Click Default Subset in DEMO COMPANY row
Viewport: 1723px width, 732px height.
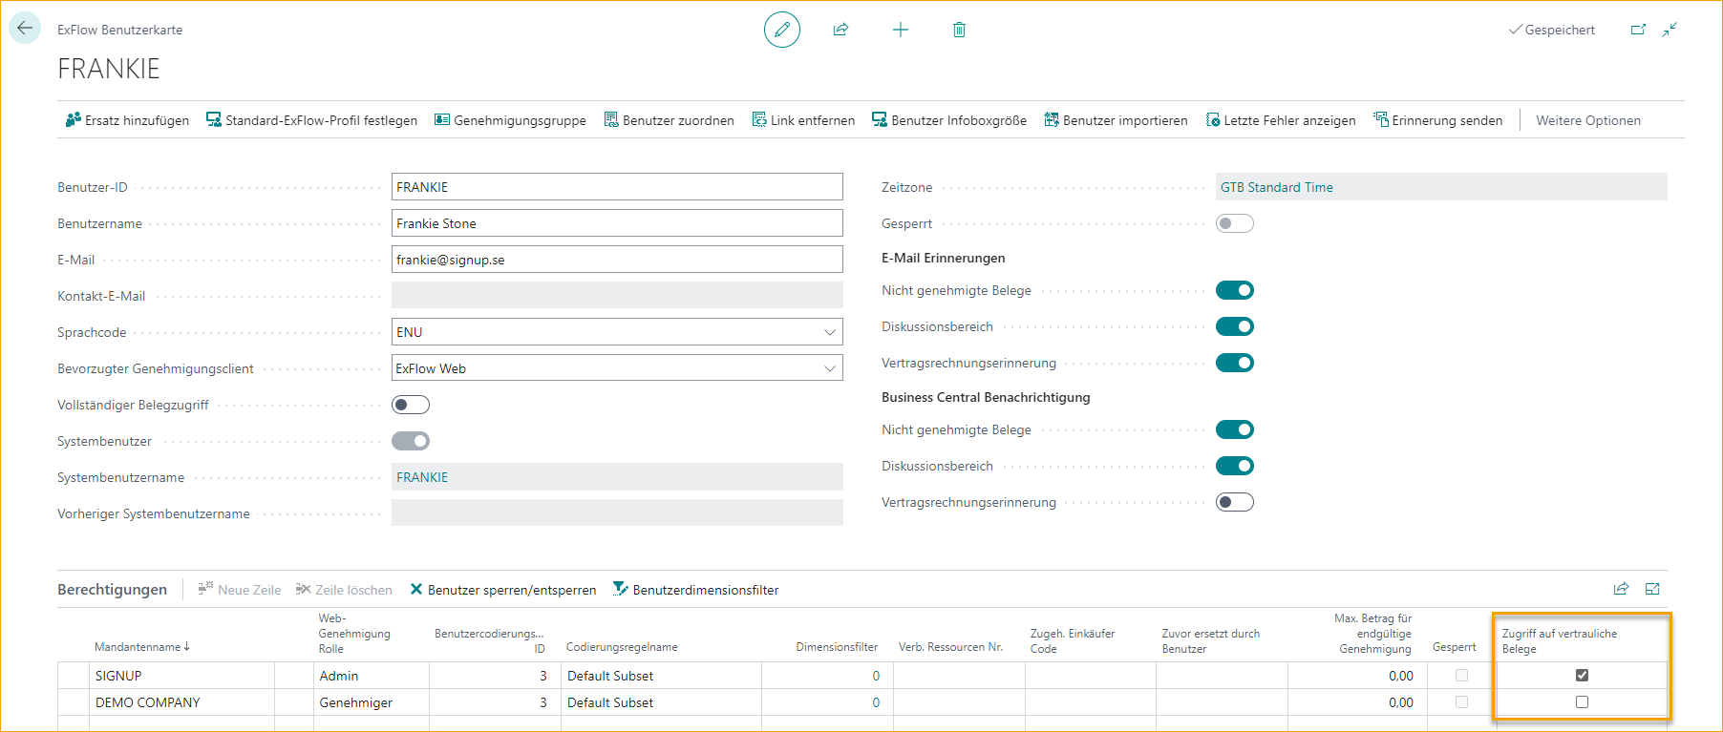[661, 702]
